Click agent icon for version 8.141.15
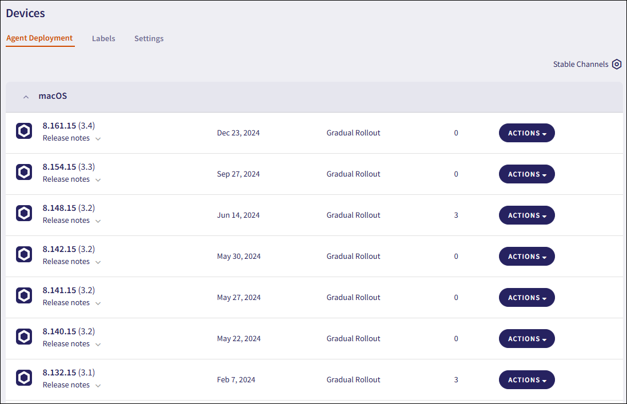This screenshot has width=627, height=404. [24, 295]
